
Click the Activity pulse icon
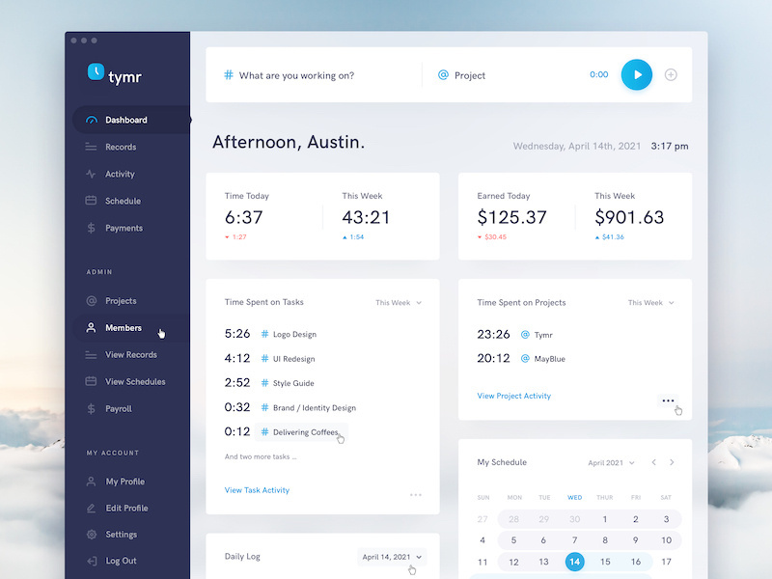(x=91, y=174)
